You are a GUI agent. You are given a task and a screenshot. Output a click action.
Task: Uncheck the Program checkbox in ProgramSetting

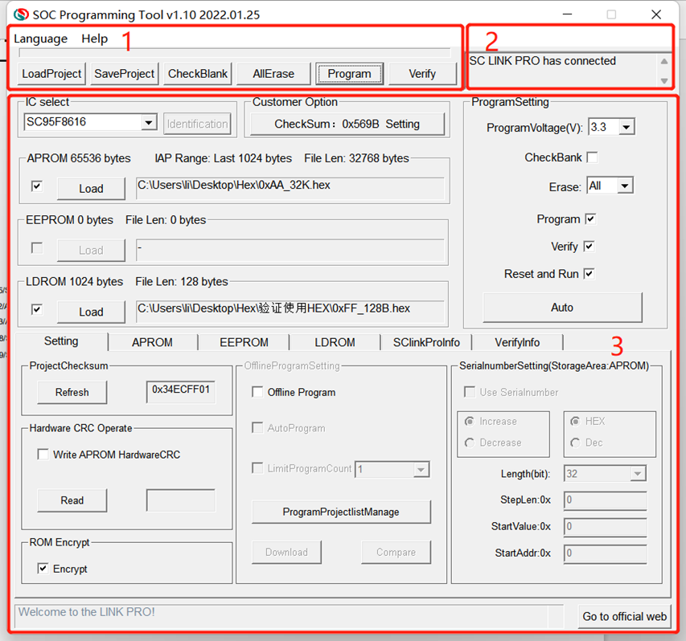pos(590,219)
